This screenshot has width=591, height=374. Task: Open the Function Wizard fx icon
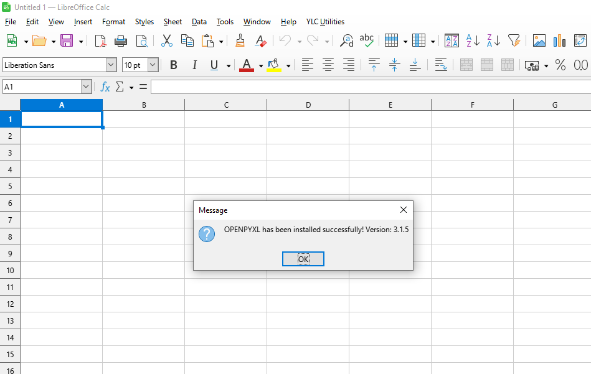point(105,87)
